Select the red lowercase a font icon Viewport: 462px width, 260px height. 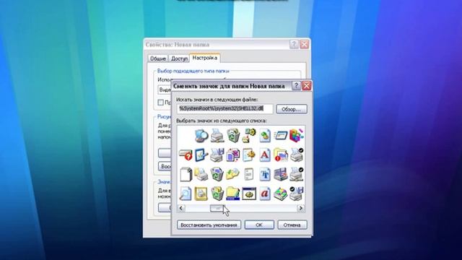click(265, 194)
